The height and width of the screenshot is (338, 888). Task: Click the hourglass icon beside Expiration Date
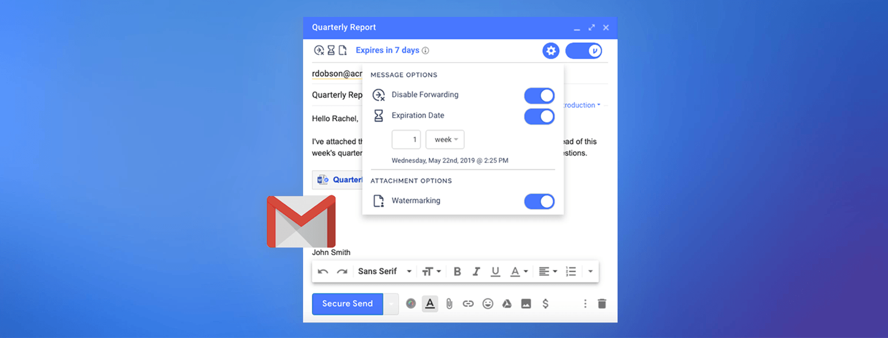tap(379, 115)
